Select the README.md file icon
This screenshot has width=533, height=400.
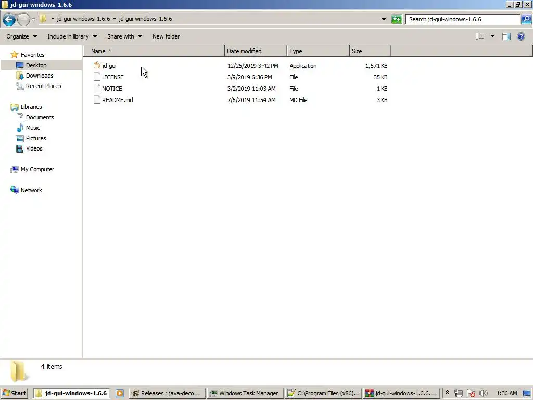tap(97, 100)
